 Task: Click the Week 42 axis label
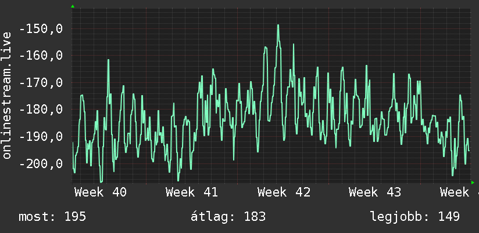coord(284,192)
